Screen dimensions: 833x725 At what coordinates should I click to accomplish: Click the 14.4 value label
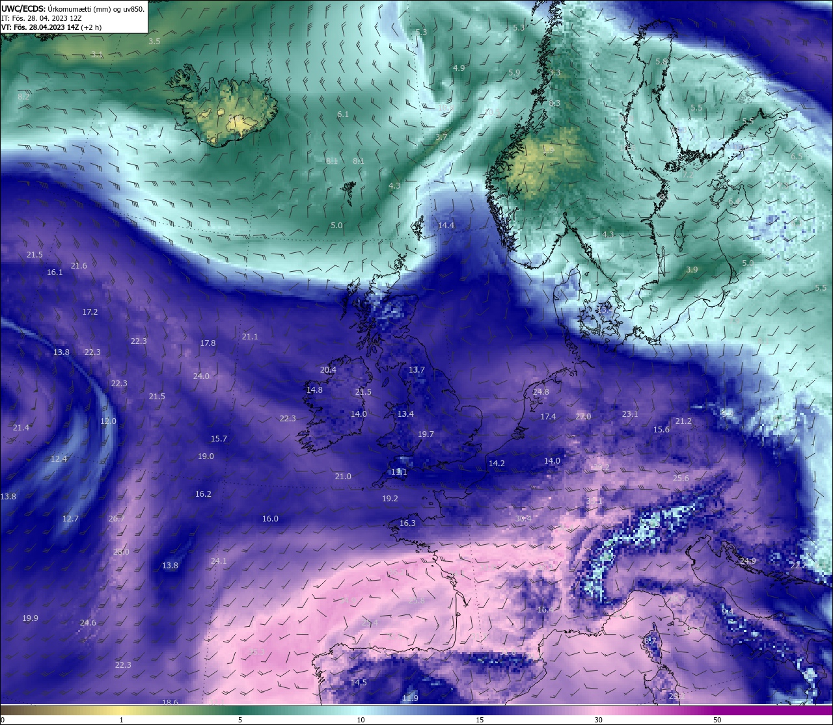click(446, 226)
